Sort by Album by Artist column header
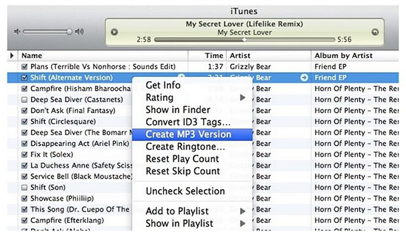The height and width of the screenshot is (246, 406). click(x=355, y=55)
